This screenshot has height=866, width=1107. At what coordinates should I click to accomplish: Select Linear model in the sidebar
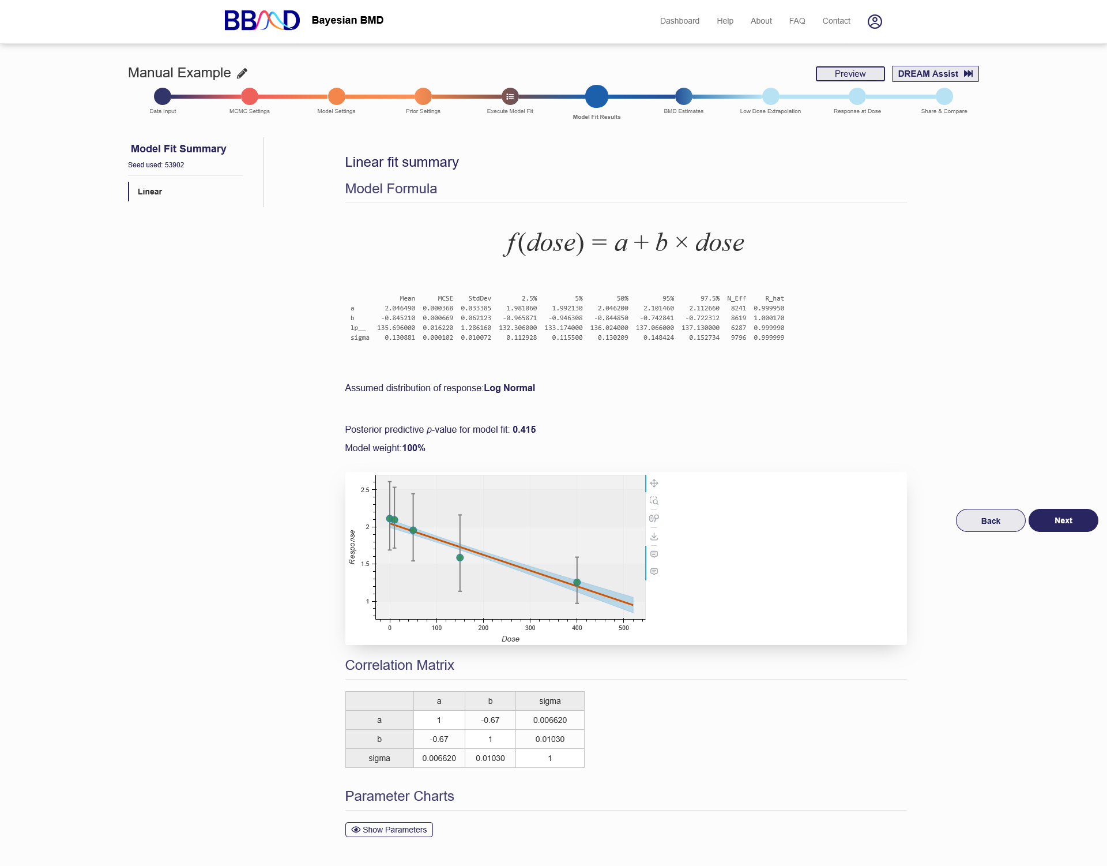(150, 192)
